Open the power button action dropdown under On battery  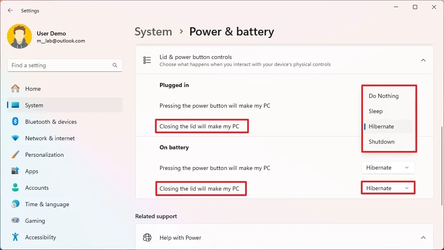pyautogui.click(x=388, y=167)
